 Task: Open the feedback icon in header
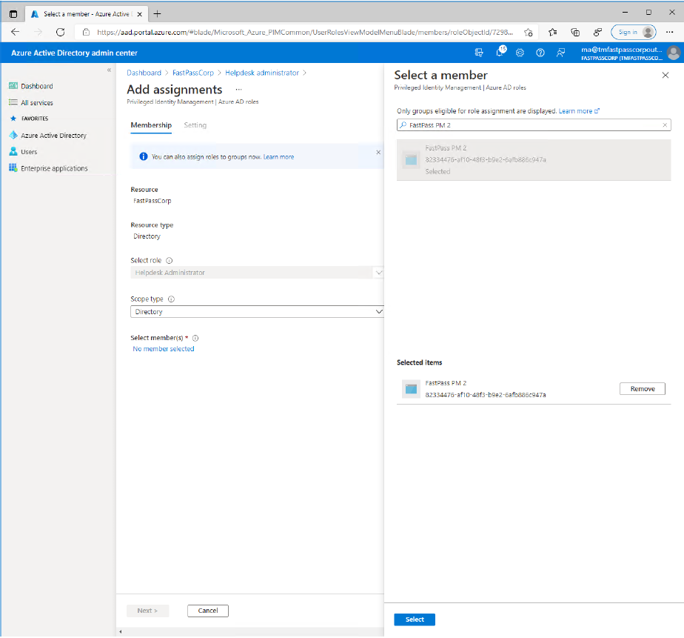pyautogui.click(x=560, y=53)
